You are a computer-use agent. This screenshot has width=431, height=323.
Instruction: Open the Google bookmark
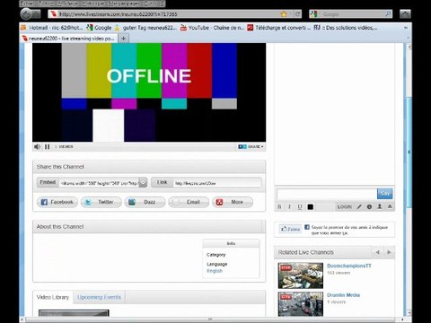click(99, 28)
